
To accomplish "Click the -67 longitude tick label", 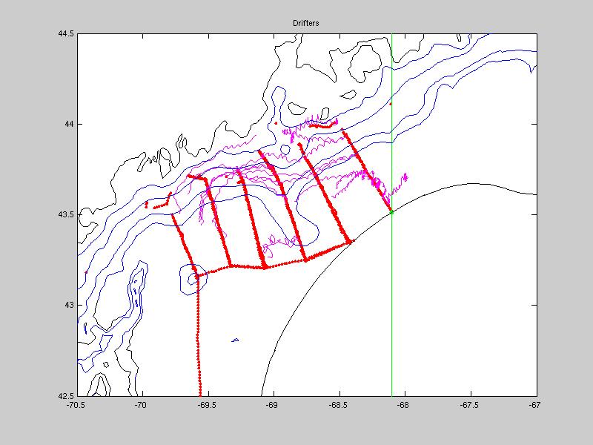I will (535, 405).
